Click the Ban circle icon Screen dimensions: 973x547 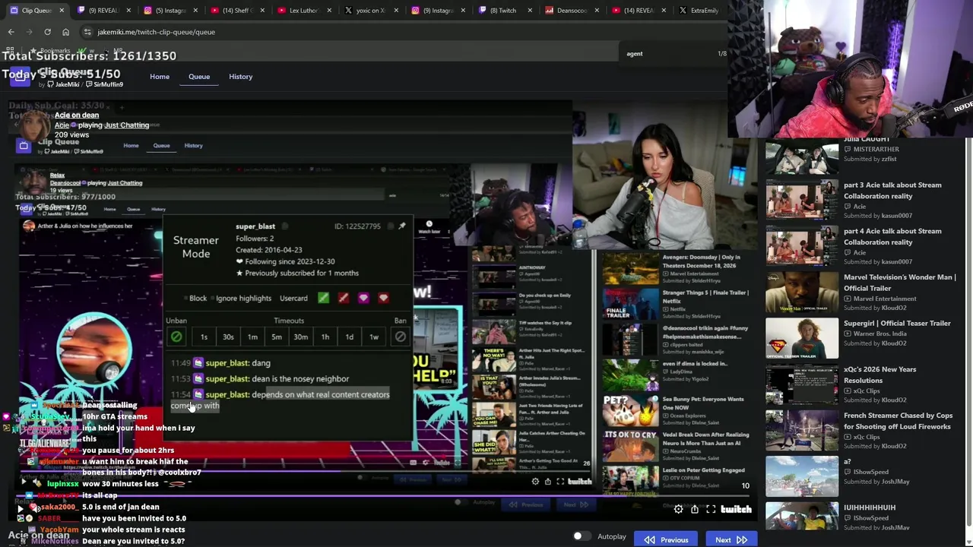click(401, 337)
